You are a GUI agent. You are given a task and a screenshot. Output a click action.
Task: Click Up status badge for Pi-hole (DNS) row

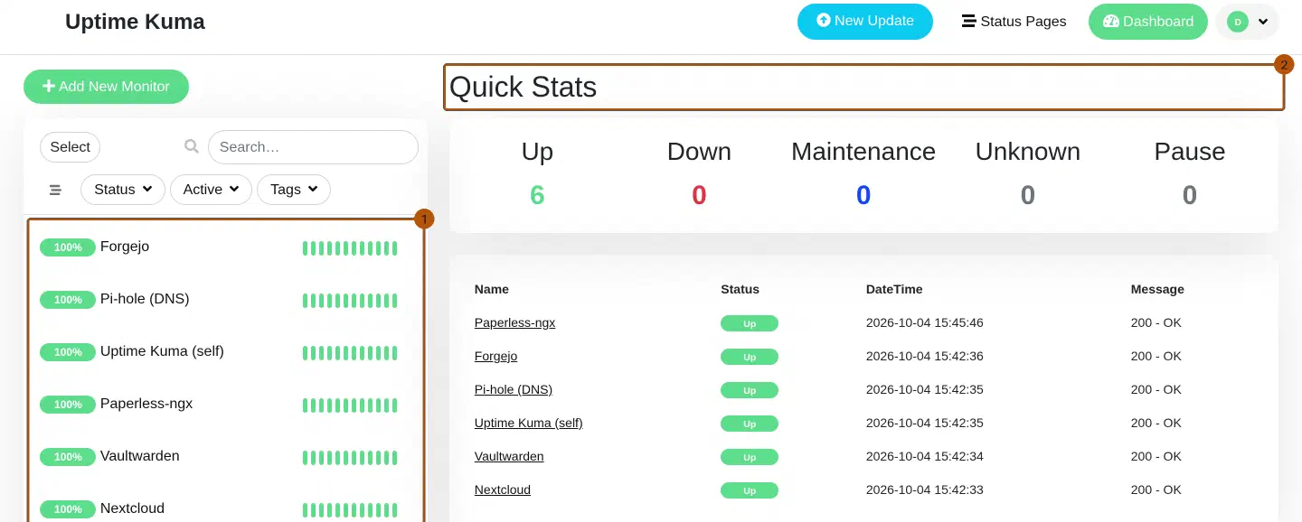pos(749,390)
